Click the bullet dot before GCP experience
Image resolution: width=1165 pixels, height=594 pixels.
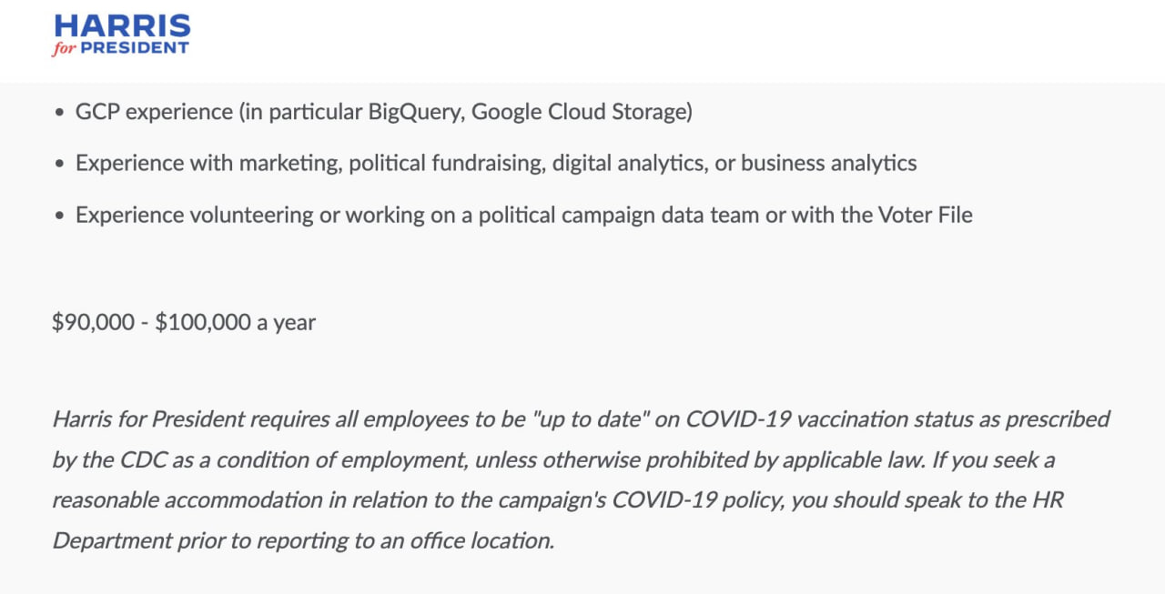click(59, 113)
